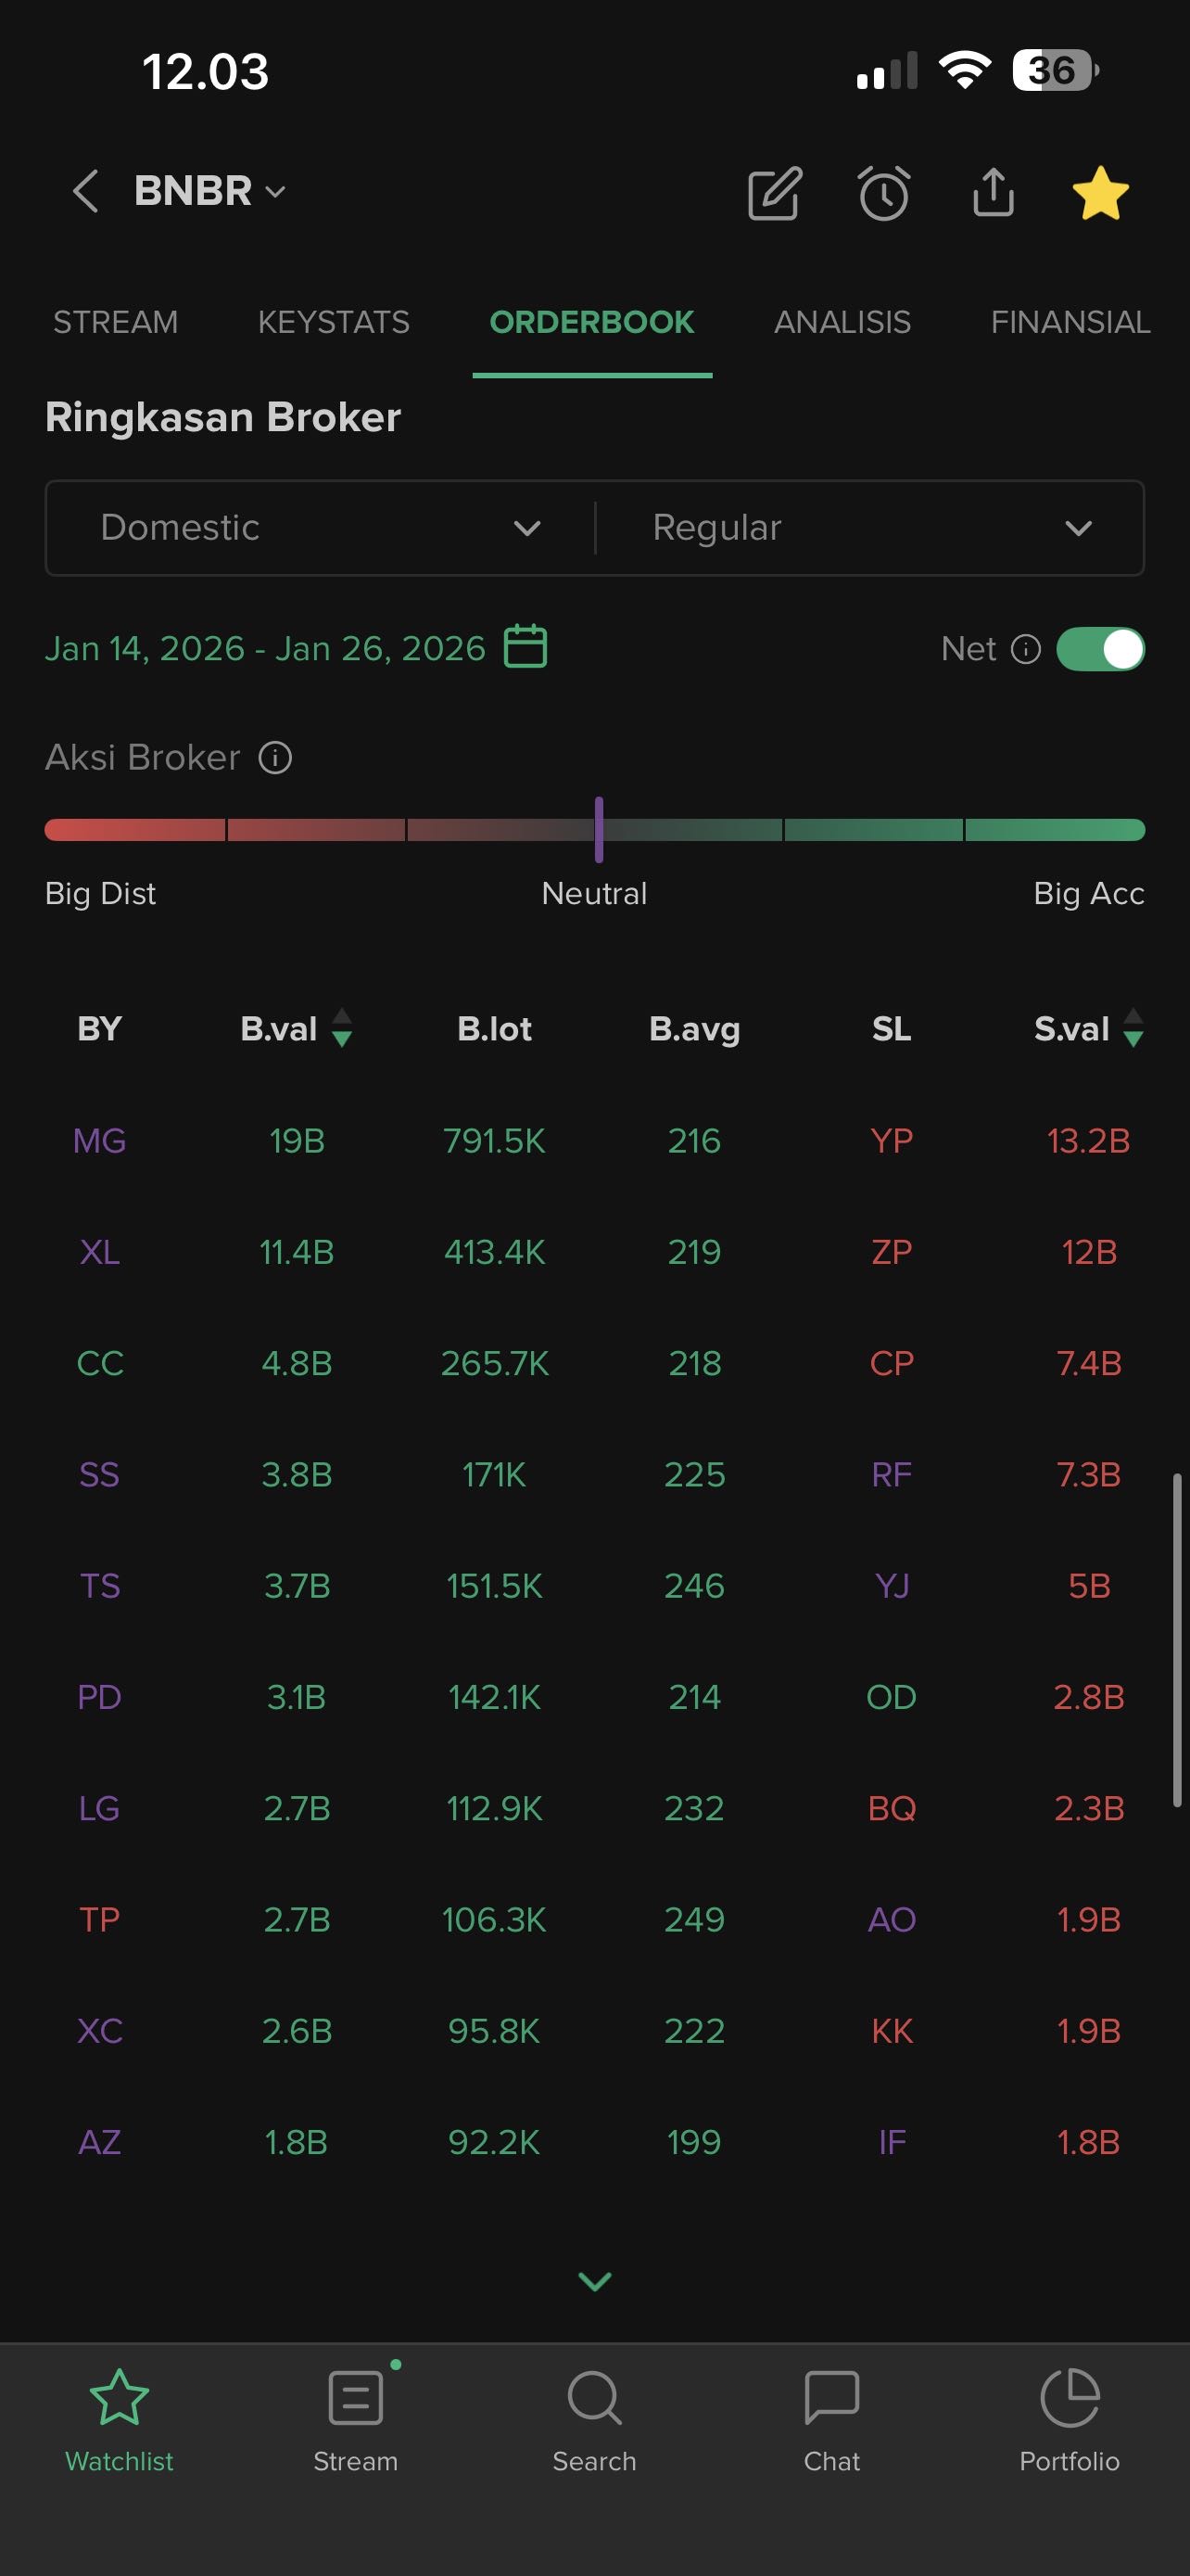Tap the share upload icon
The width and height of the screenshot is (1190, 2576).
tap(994, 192)
